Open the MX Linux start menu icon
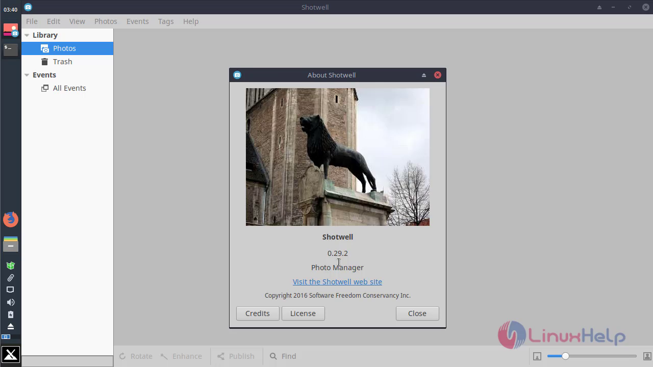The height and width of the screenshot is (367, 653). tap(11, 354)
